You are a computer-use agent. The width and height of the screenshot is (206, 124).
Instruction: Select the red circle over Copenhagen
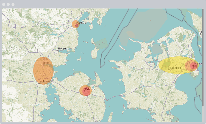(x=194, y=66)
